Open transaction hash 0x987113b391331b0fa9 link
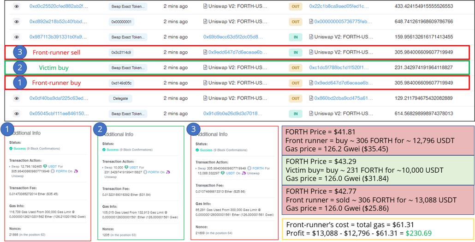Viewport: 475px width, 242px height. click(x=58, y=37)
